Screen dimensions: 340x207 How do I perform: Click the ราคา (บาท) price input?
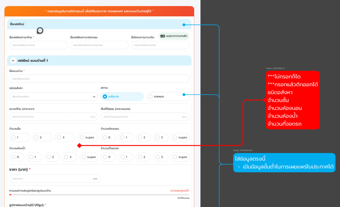(55, 179)
